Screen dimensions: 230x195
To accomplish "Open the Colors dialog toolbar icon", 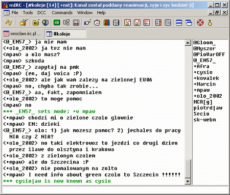I will (x=106, y=22).
